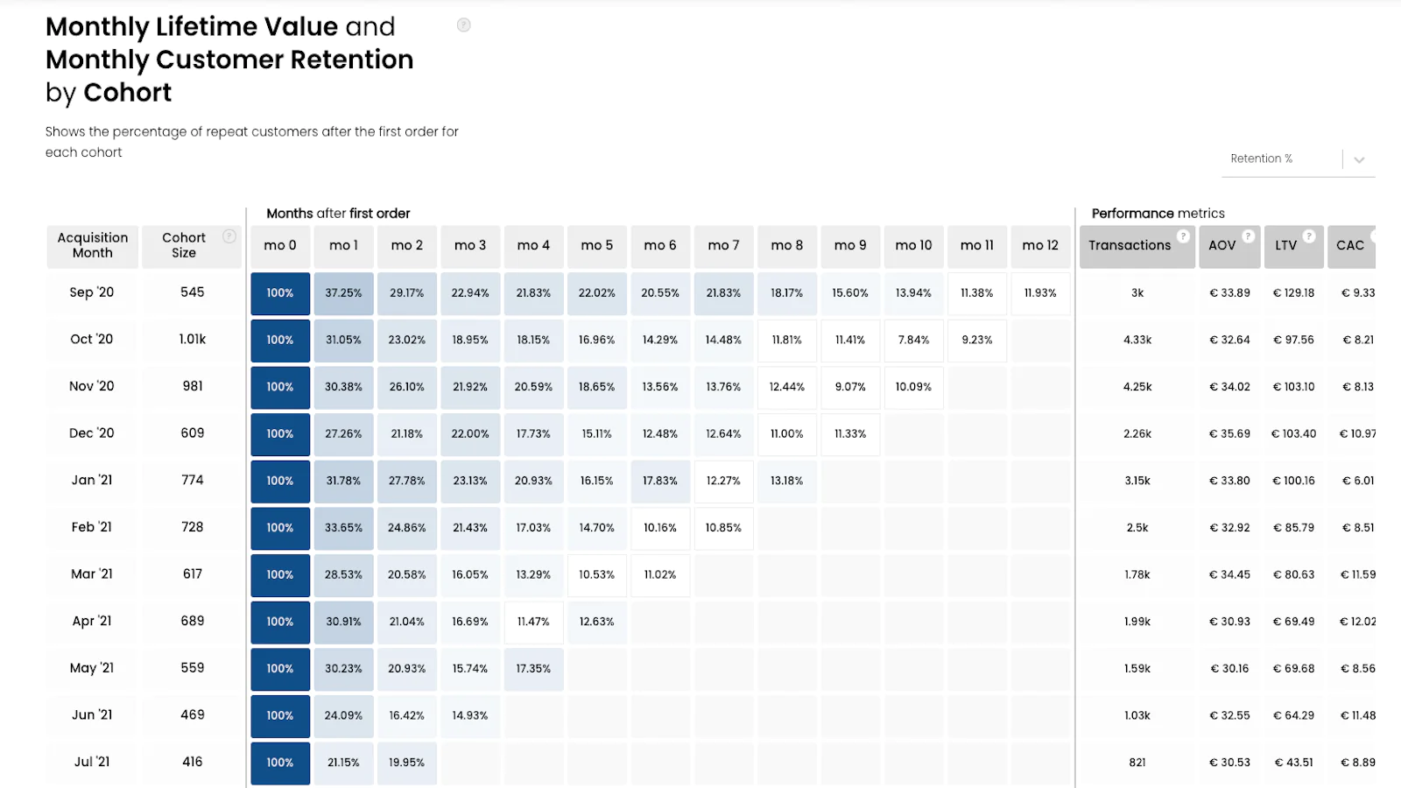
Task: Open the Cohort Size help tooltip icon
Action: pos(229,236)
